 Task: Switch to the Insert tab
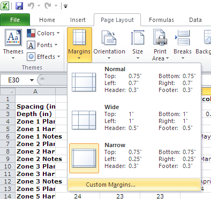tap(78, 20)
